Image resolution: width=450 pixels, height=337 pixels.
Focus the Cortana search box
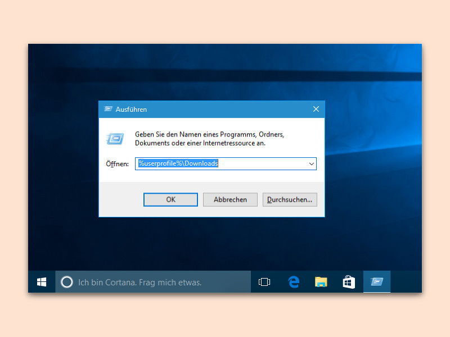pyautogui.click(x=153, y=282)
